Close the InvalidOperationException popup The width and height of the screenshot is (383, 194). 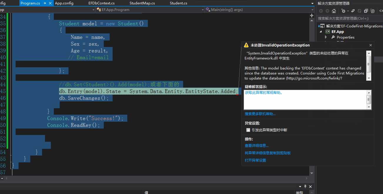coord(371,45)
